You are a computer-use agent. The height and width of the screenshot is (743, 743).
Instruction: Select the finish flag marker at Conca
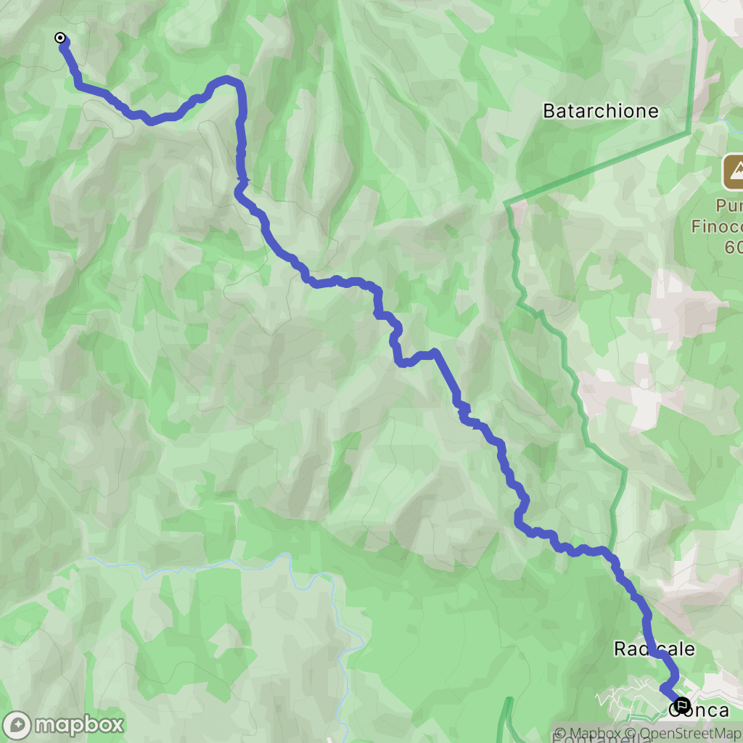point(682,705)
